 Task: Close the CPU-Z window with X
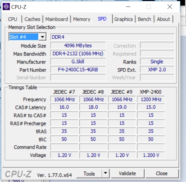click(170, 7)
